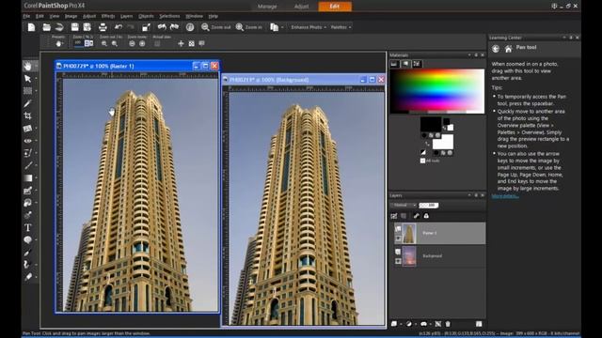602x338 pixels.
Task: Create a new image with New icon
Action: pyautogui.click(x=31, y=27)
